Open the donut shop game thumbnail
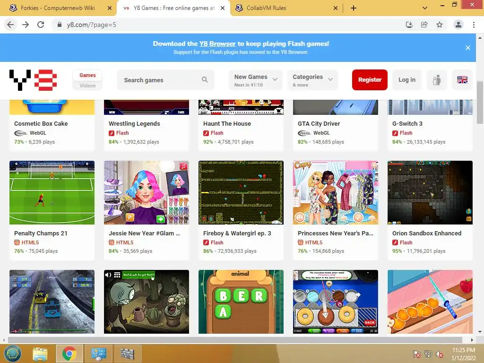The height and width of the screenshot is (363, 484). click(336, 302)
